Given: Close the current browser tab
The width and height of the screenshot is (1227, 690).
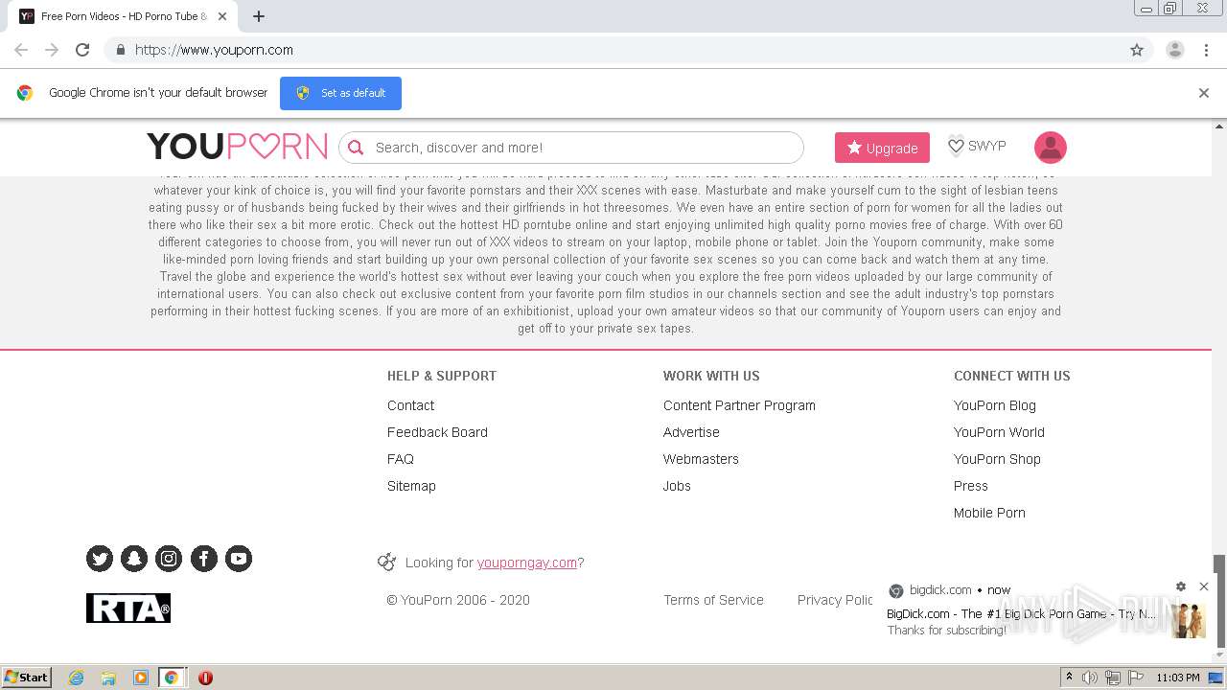Looking at the screenshot, I should click(x=222, y=16).
